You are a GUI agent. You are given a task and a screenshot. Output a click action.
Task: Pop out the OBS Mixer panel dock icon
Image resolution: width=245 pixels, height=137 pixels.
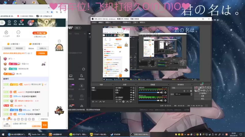coord(168,85)
